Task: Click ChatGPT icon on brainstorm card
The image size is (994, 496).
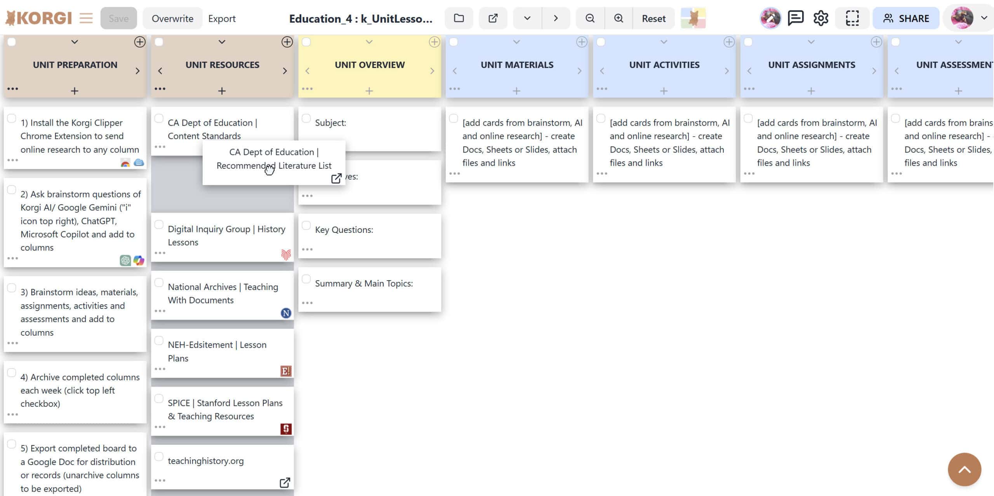Action: click(125, 260)
